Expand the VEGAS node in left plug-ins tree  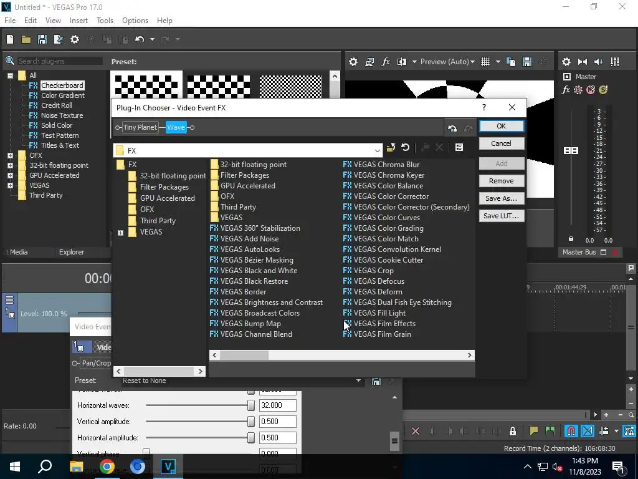pyautogui.click(x=10, y=185)
